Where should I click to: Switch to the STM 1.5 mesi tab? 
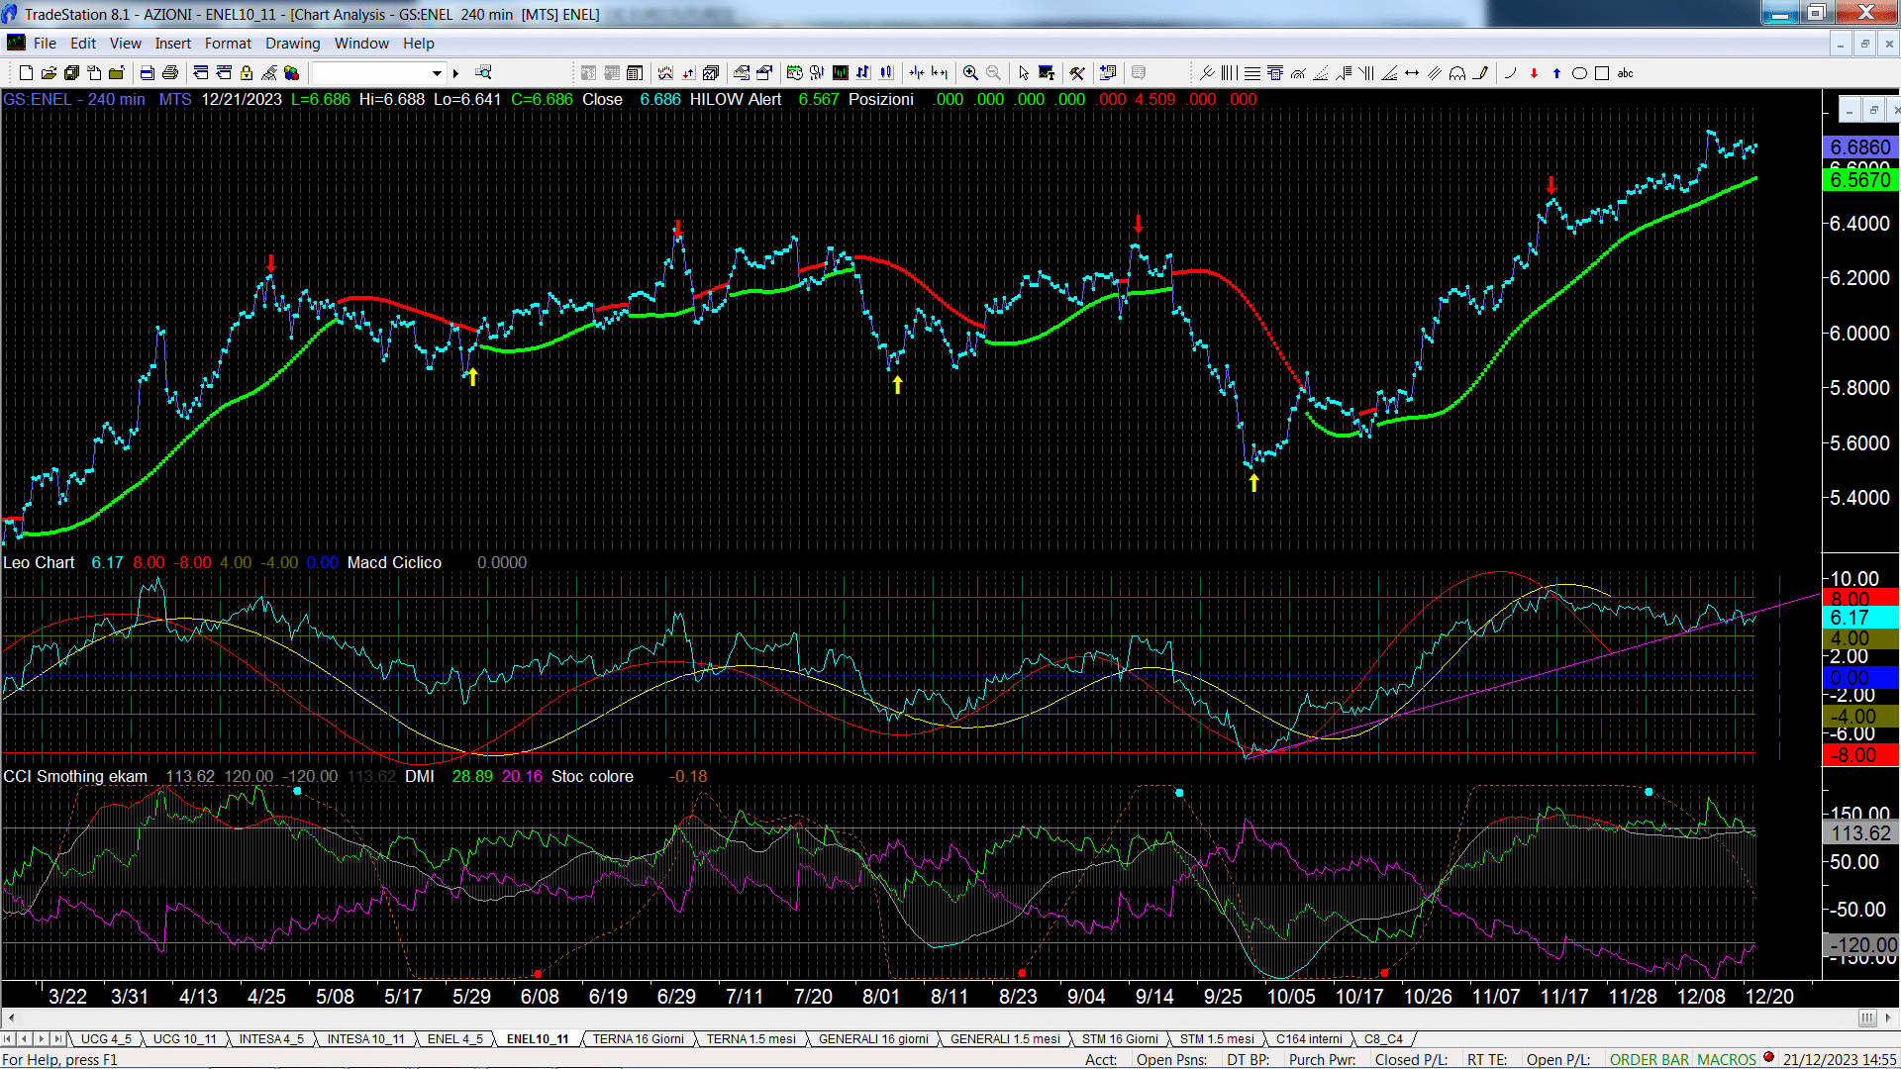pyautogui.click(x=1216, y=1038)
